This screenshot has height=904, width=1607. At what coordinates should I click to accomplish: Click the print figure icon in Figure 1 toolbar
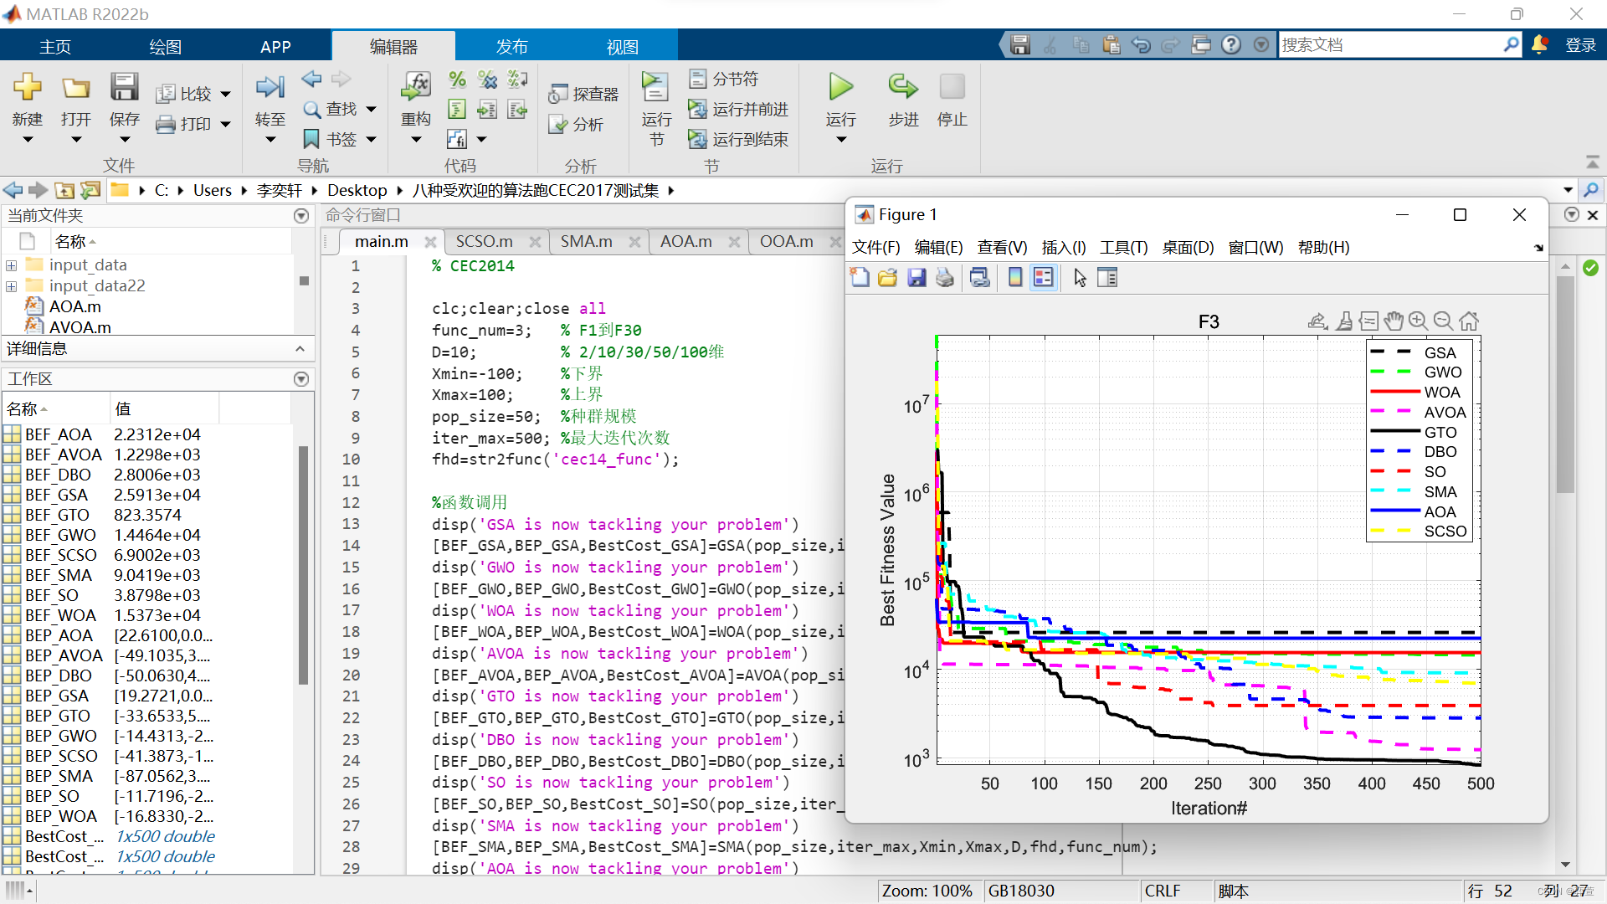tap(945, 277)
